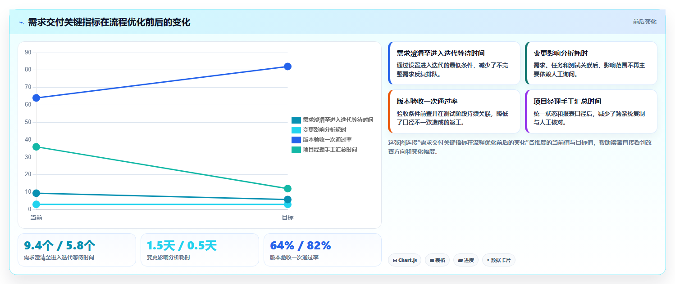
Task: Open the 需求澄清至进入迭代等待时间 description card
Action: point(454,63)
